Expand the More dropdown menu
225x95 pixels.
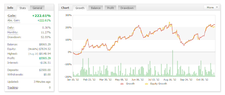(x=211, y=8)
